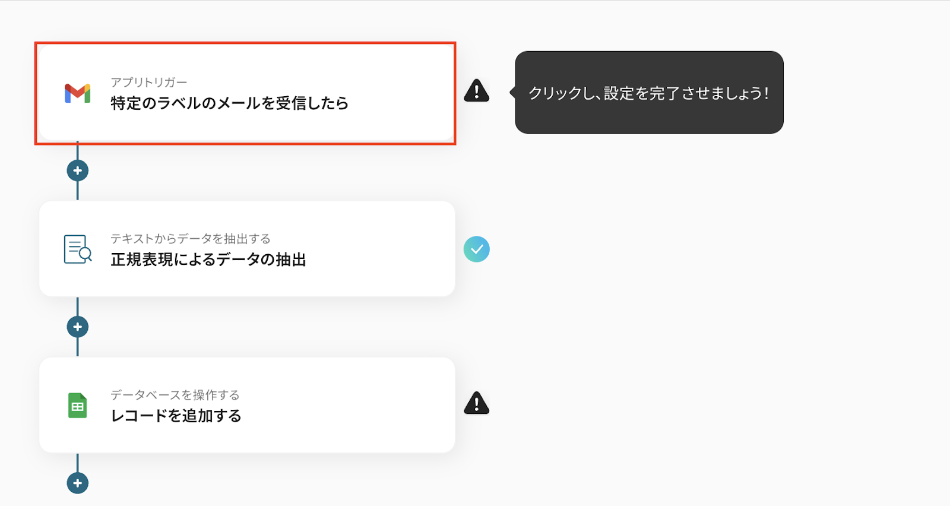950x506 pixels.
Task: Click the checkmark status icon for data extraction
Action: click(x=476, y=249)
